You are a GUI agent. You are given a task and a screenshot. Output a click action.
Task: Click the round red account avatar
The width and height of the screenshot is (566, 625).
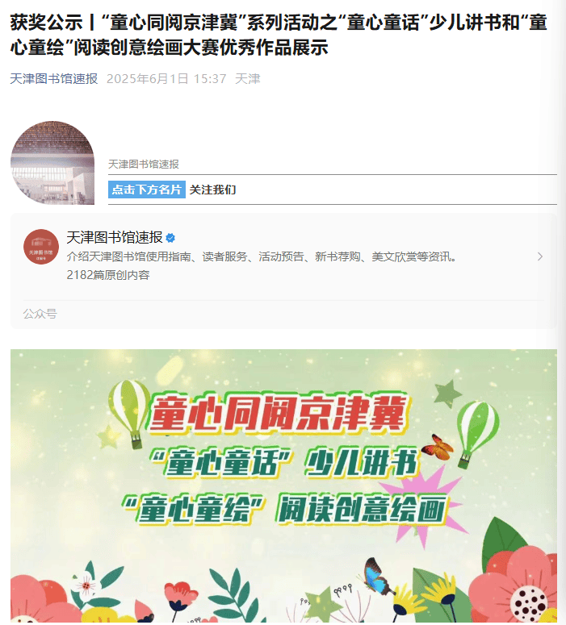(x=41, y=247)
